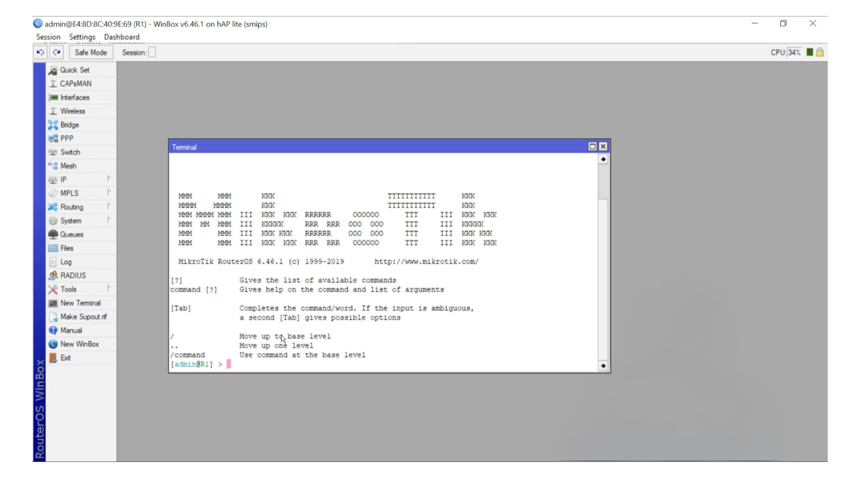Open the Switch menu
Screen dimensions: 860x478
(70, 152)
